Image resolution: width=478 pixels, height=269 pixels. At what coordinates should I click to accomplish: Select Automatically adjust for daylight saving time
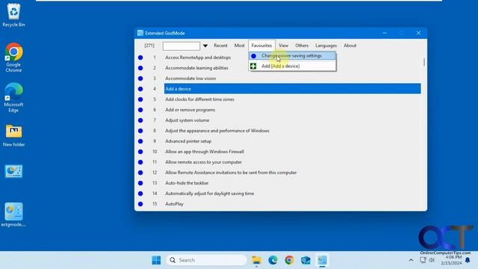point(209,194)
